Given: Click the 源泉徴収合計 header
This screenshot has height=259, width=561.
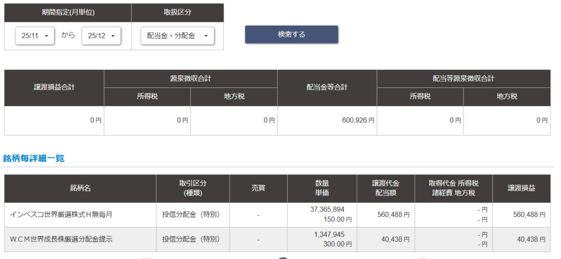Looking at the screenshot, I should pyautogui.click(x=190, y=78).
